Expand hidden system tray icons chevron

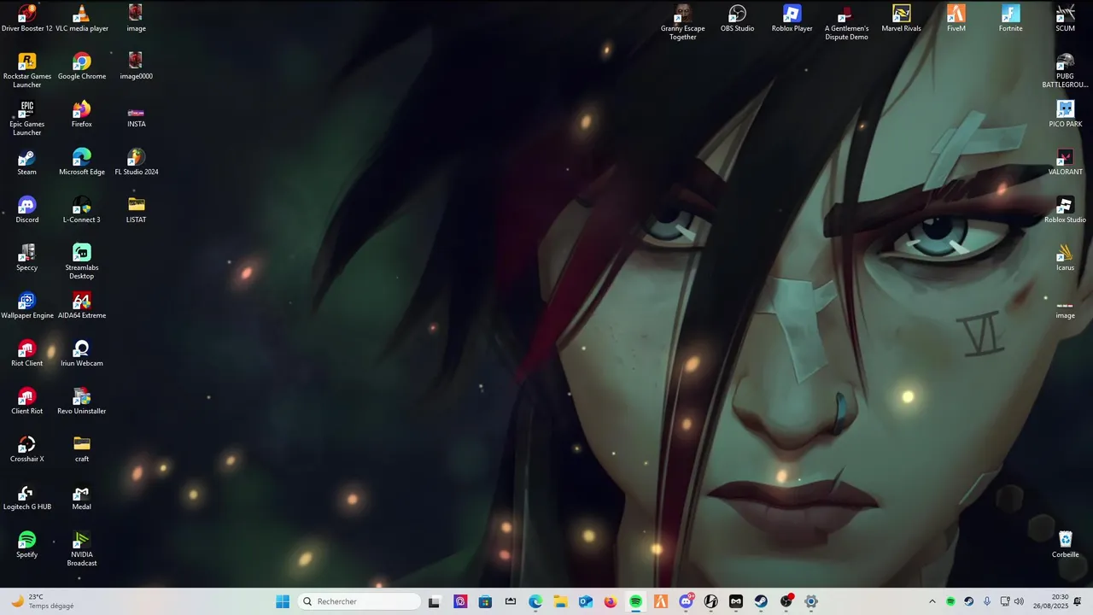pos(932,601)
